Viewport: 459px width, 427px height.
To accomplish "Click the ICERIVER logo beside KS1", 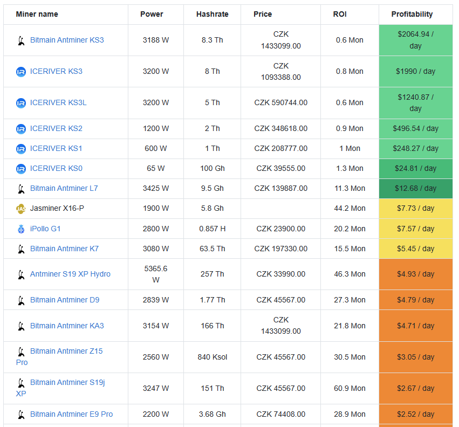I will click(x=21, y=149).
